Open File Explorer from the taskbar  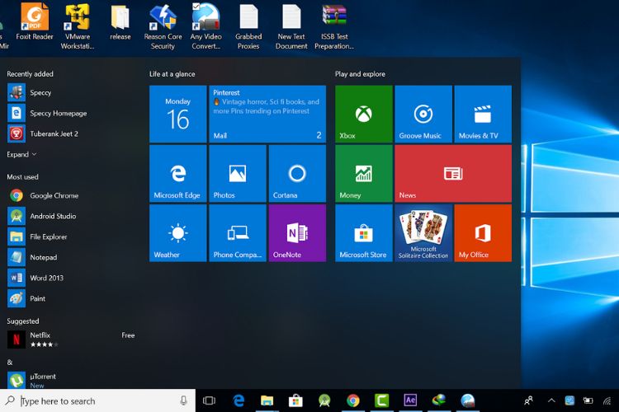tap(267, 400)
